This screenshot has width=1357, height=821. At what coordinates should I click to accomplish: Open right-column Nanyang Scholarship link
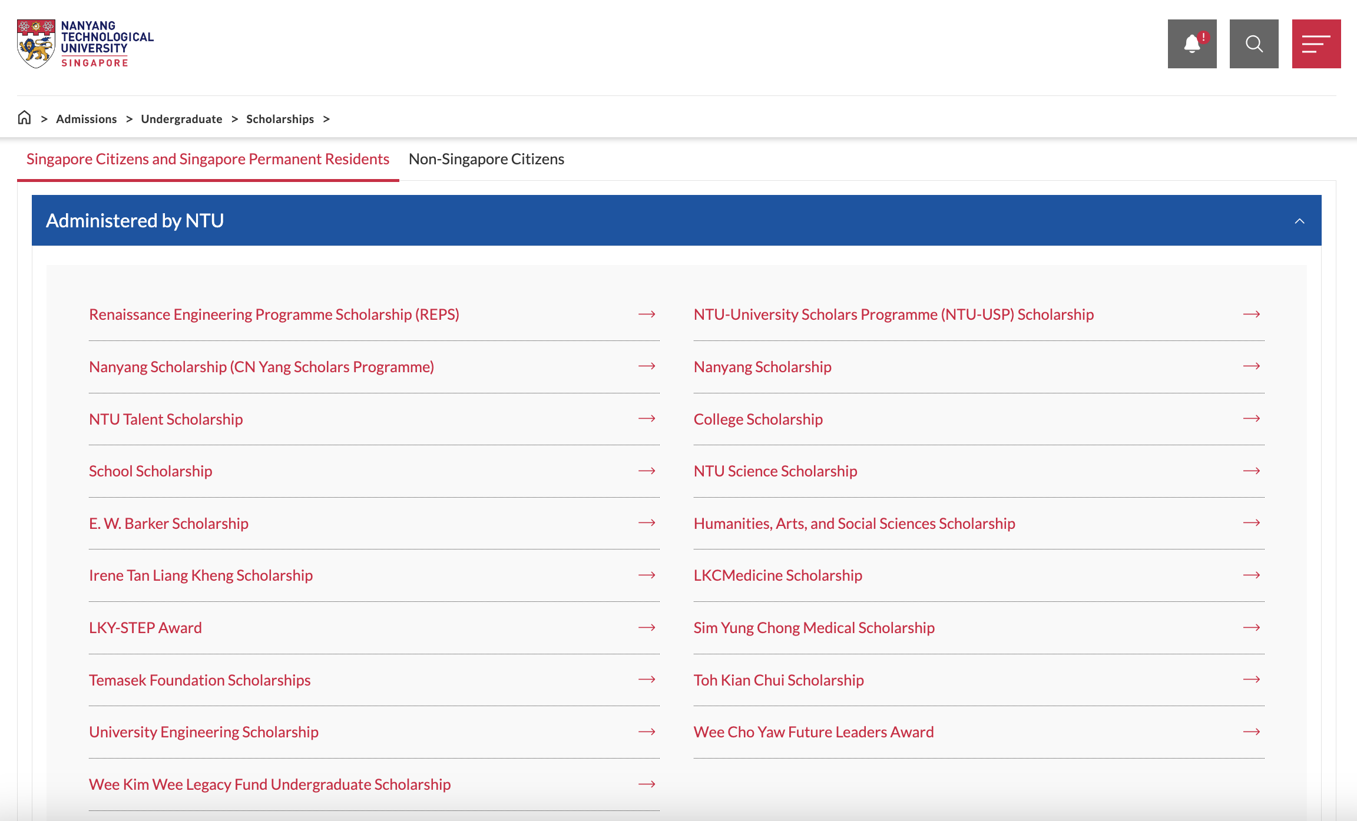tap(763, 367)
